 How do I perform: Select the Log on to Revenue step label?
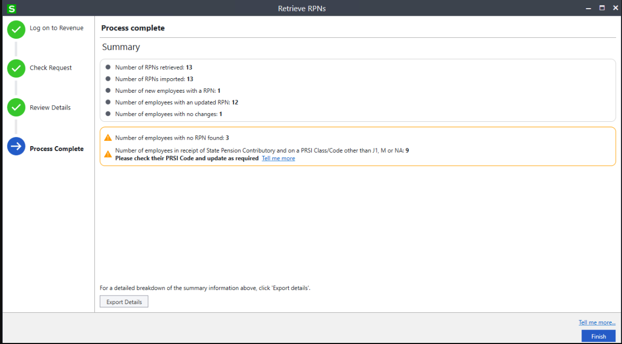point(57,28)
